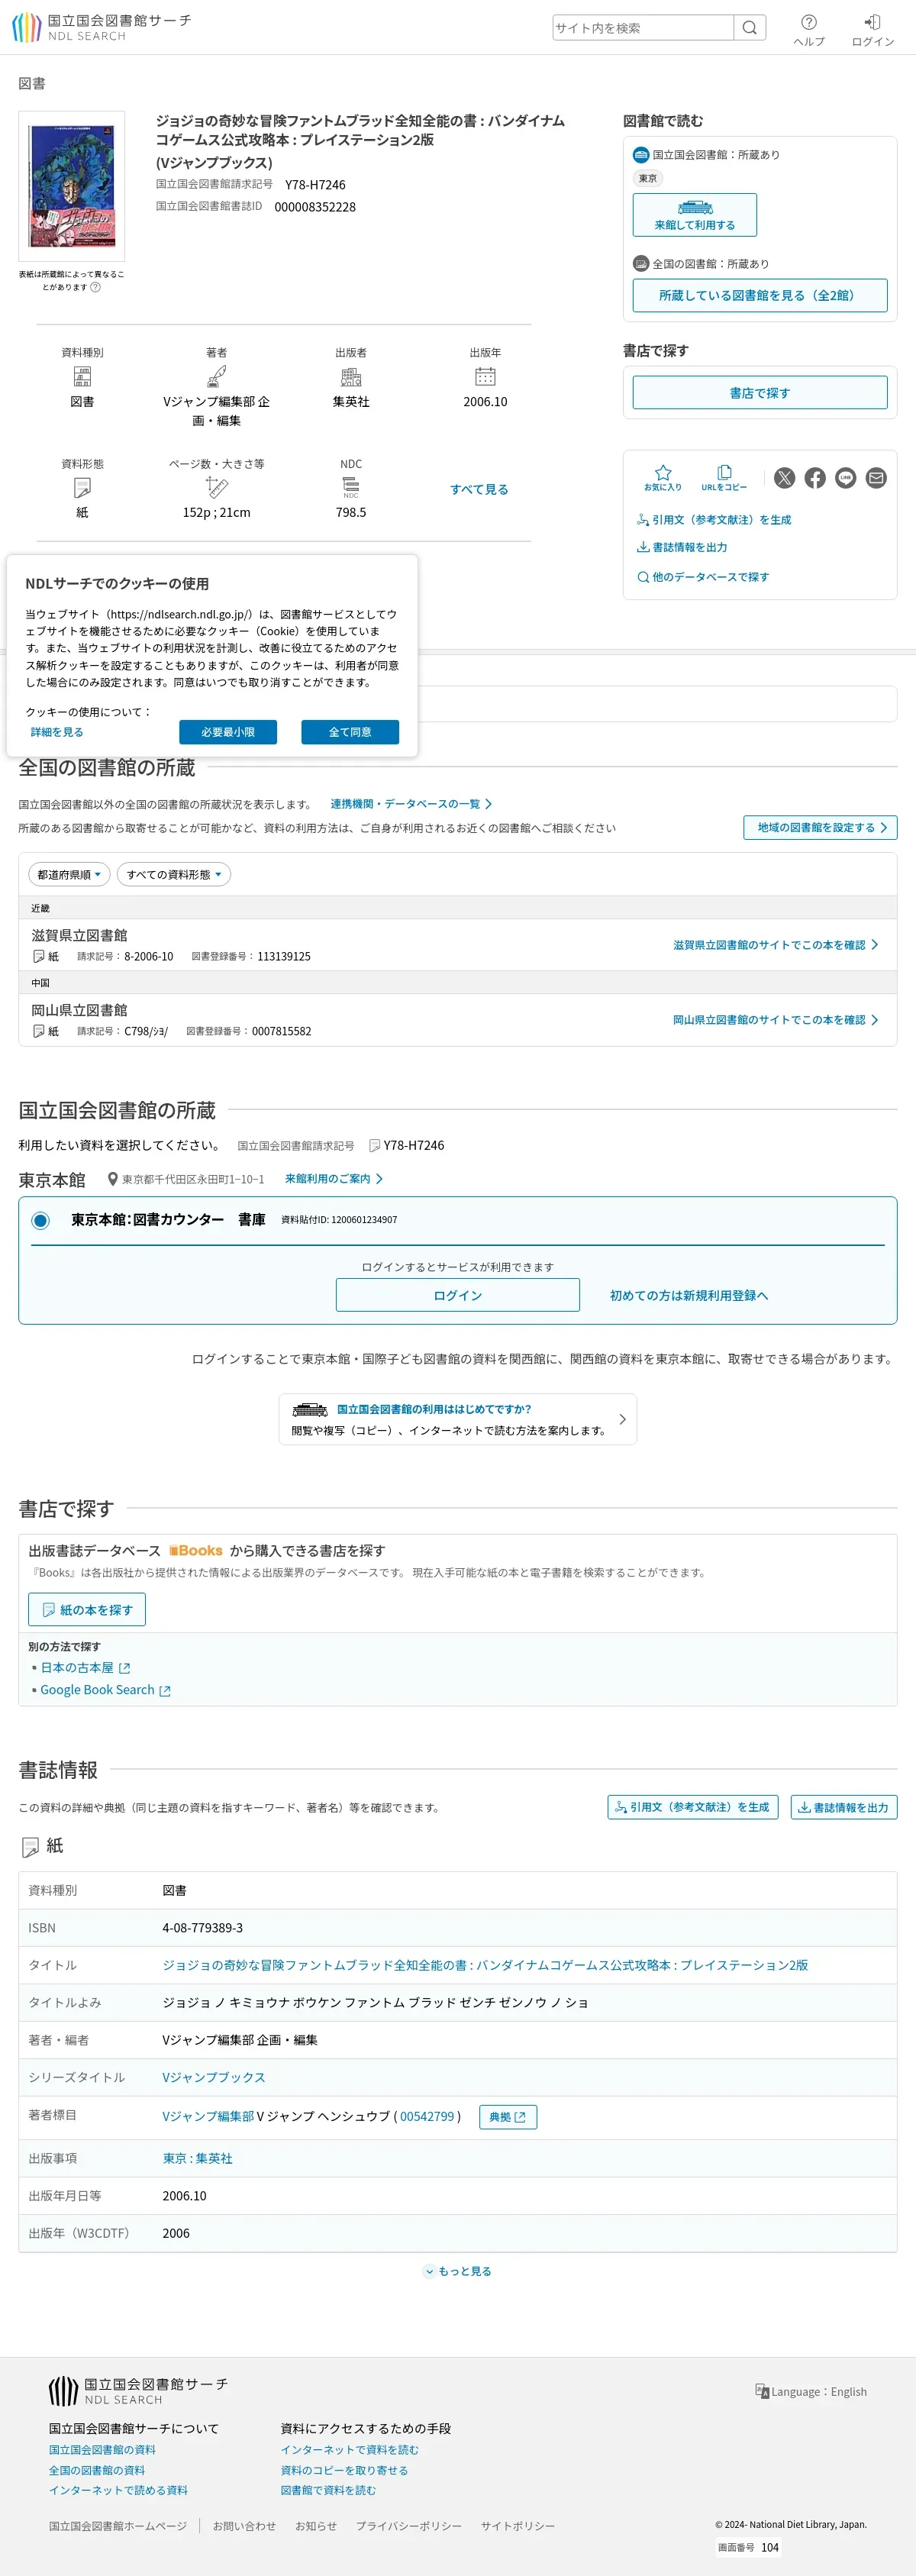Image resolution: width=916 pixels, height=2576 pixels.
Task: Click 書店で探す button in side panel
Action: 760,393
